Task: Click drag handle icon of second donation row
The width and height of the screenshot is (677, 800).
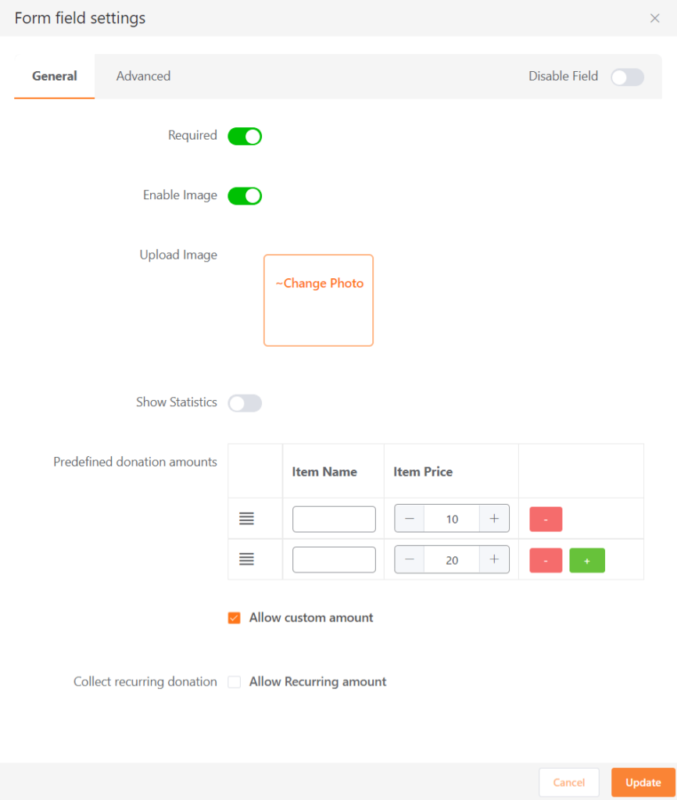Action: pyautogui.click(x=246, y=559)
